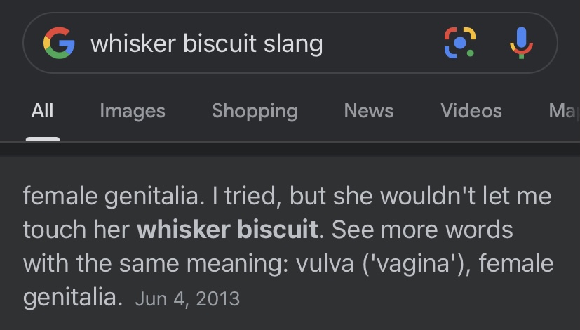This screenshot has height=330, width=580.
Task: Tap the "Jun 4, 2013" snippet date
Action: tap(187, 298)
